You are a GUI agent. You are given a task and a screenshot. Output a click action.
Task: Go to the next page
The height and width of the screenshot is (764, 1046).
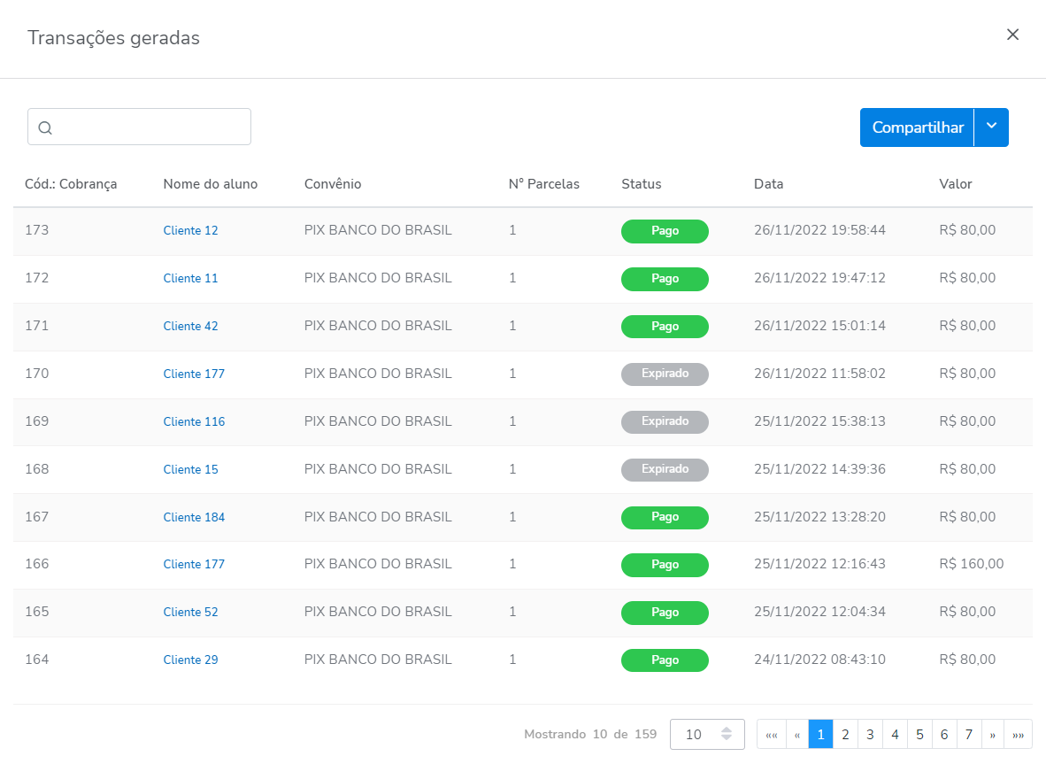[993, 734]
